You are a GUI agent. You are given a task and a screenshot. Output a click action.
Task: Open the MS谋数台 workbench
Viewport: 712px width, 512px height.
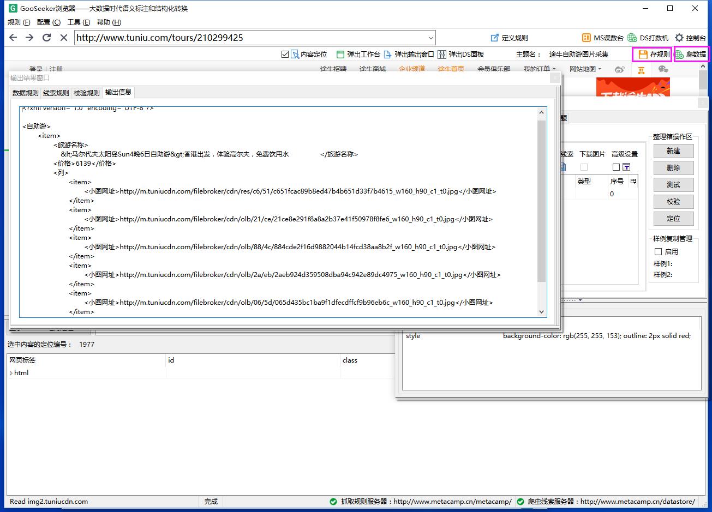[602, 38]
